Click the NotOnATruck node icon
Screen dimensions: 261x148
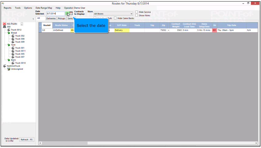click(x=5, y=66)
